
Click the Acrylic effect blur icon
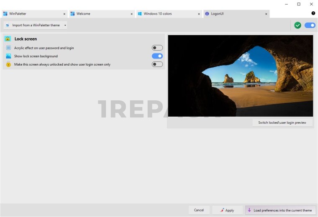tap(8, 48)
